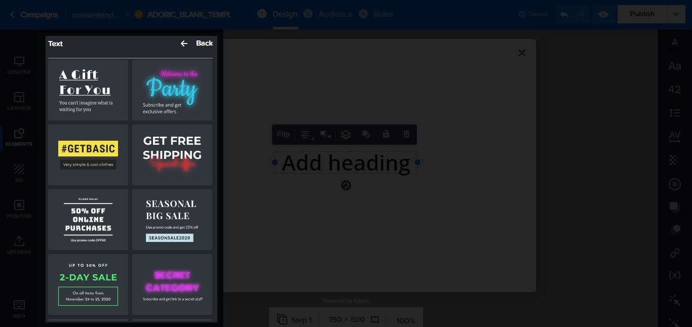The image size is (692, 327).
Task: Open the Elements sidebar panel
Action: [x=19, y=137]
